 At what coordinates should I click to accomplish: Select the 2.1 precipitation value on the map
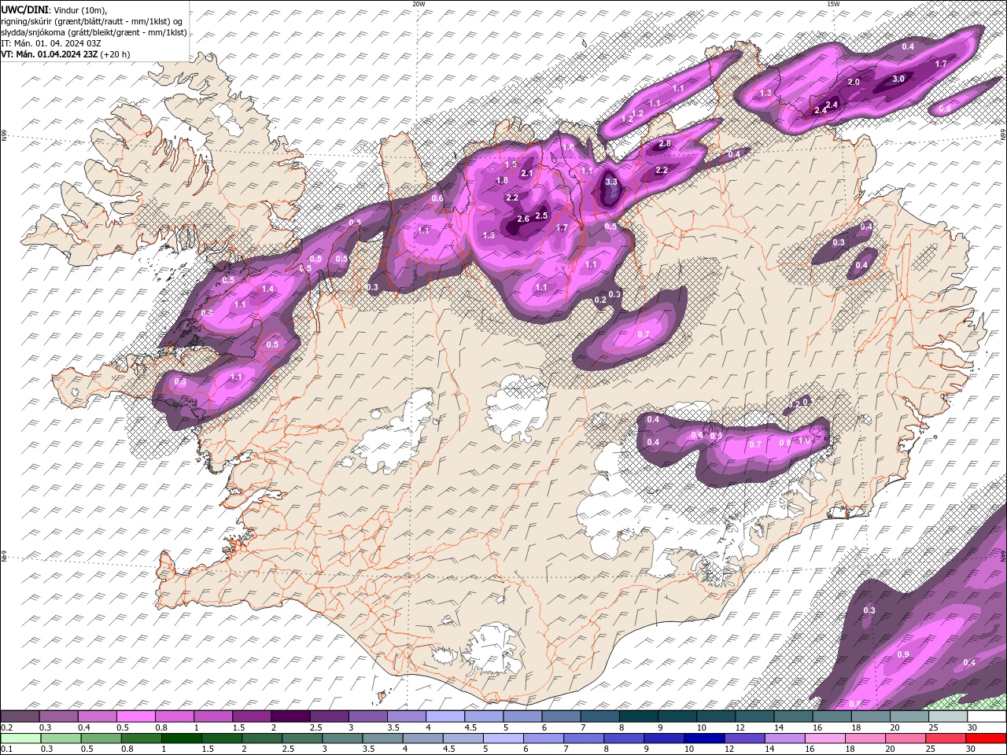click(527, 173)
